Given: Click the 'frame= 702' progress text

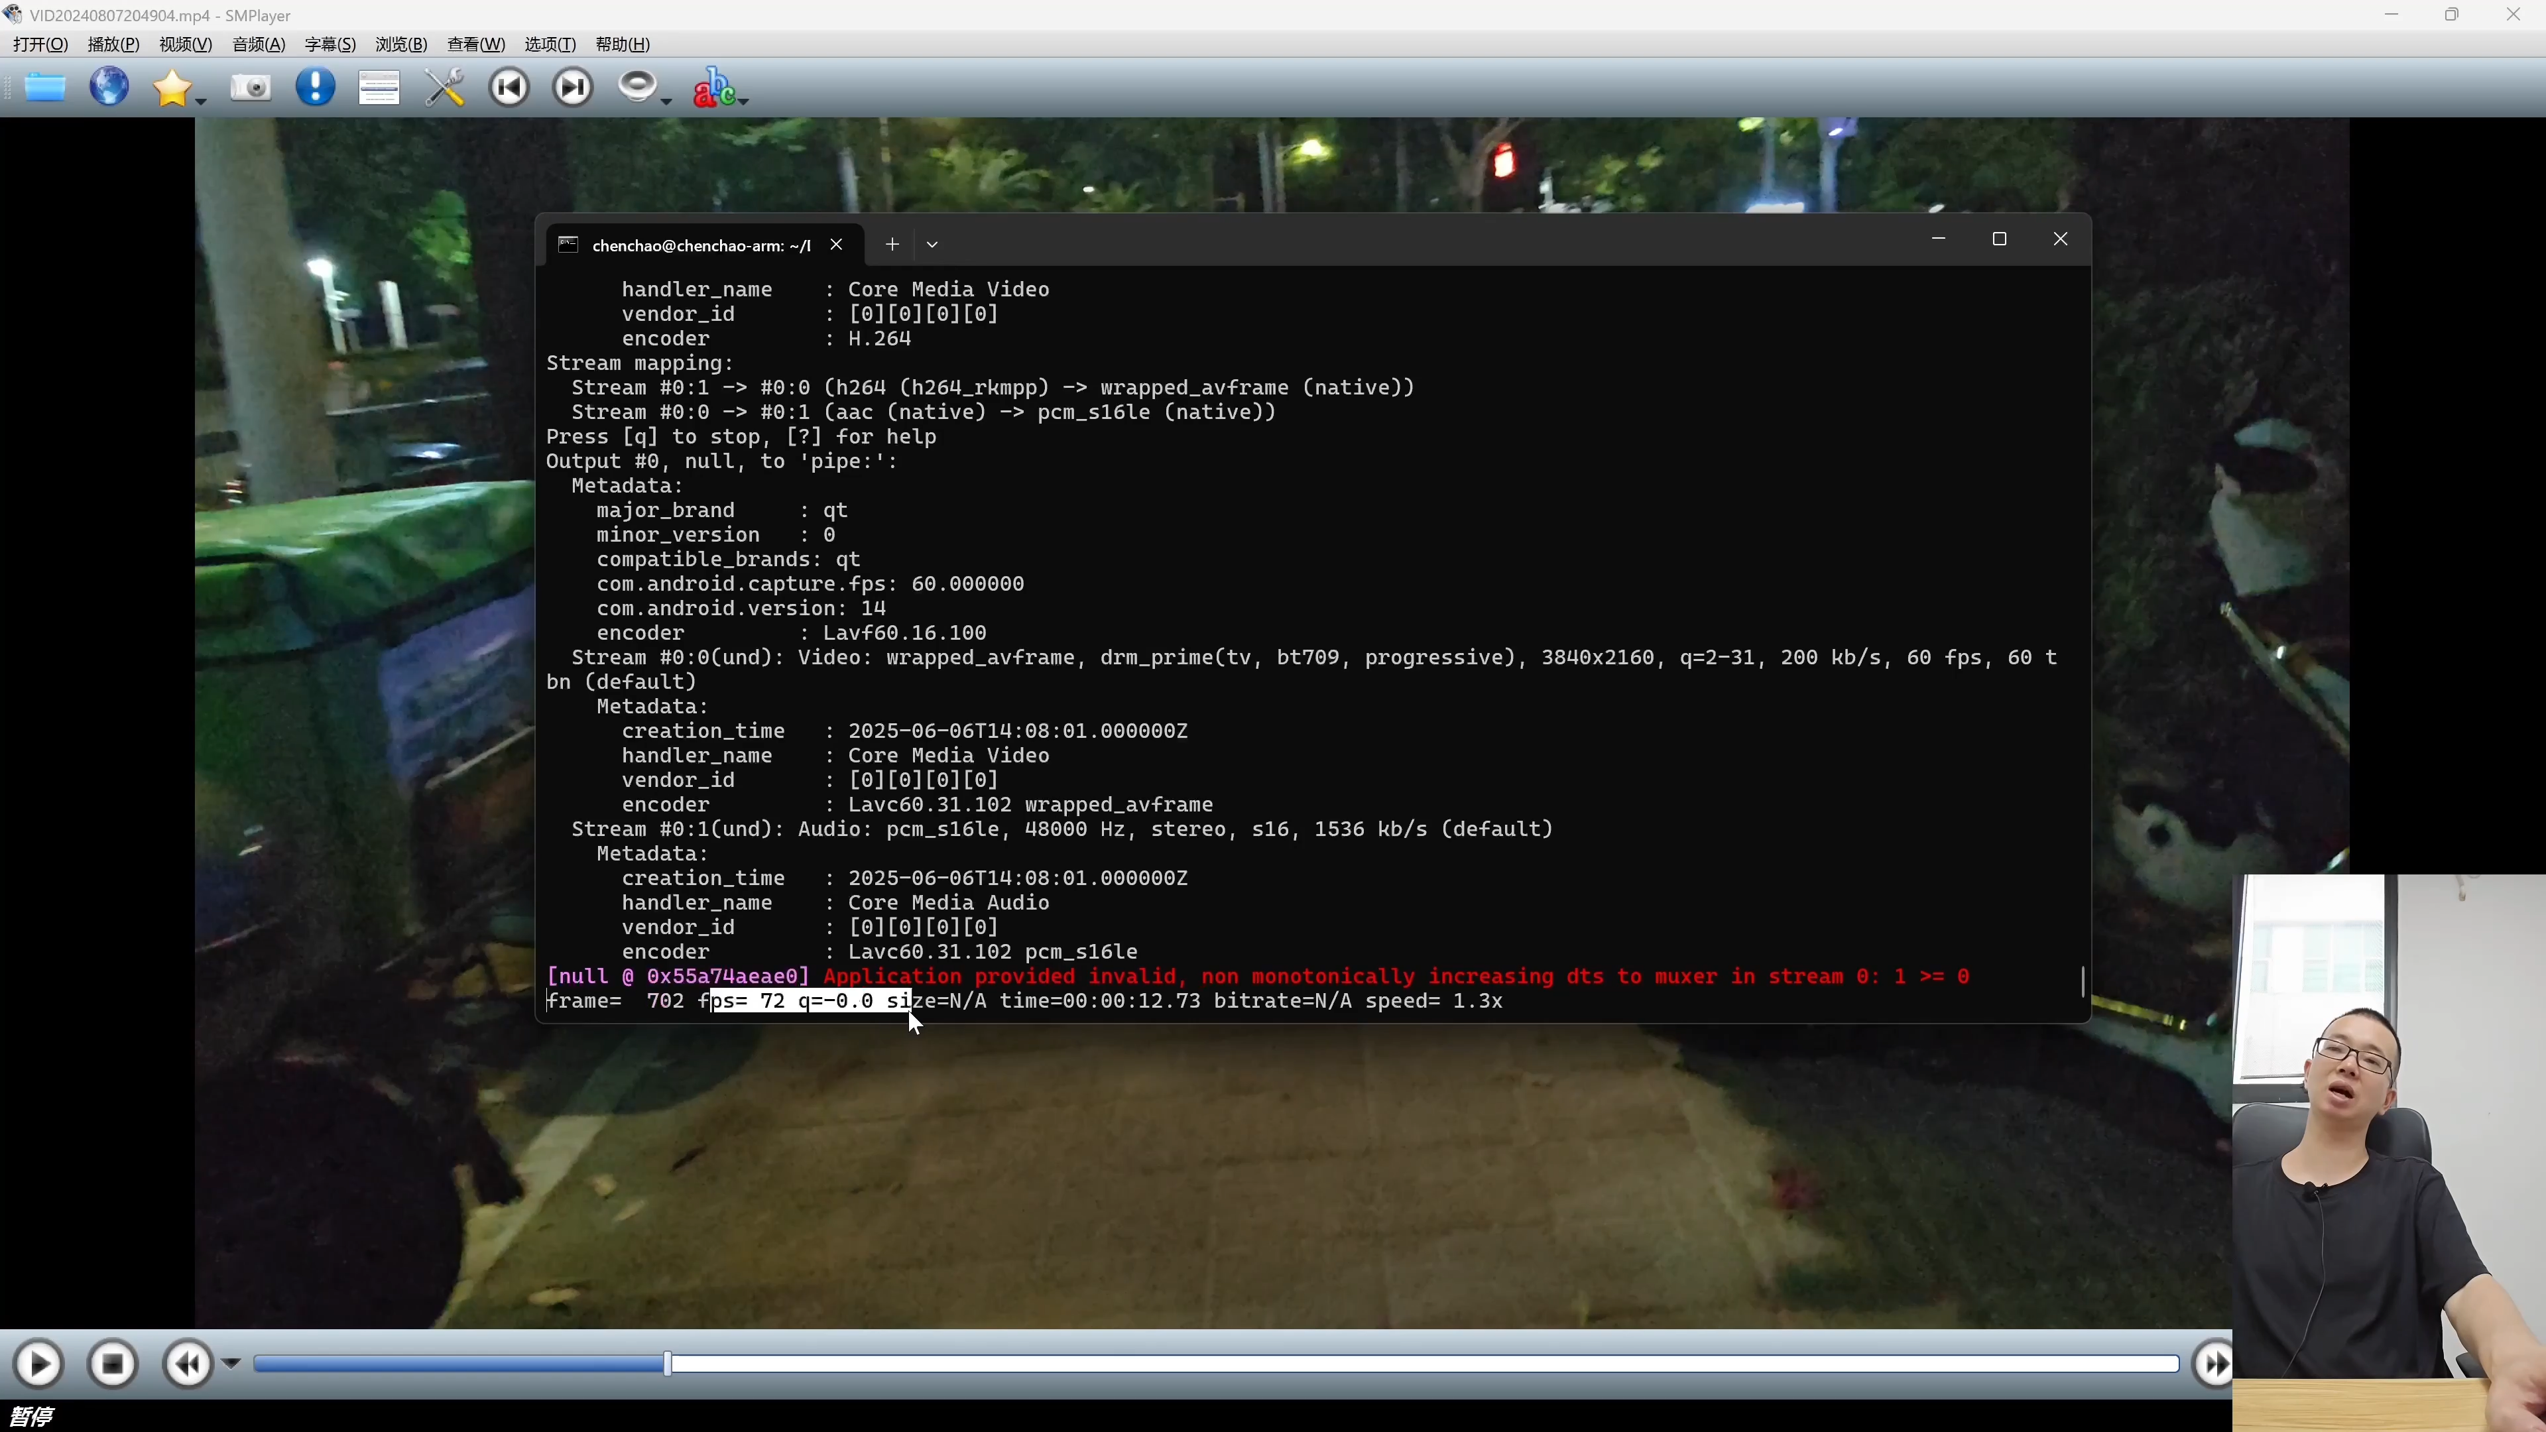Looking at the screenshot, I should [615, 1001].
